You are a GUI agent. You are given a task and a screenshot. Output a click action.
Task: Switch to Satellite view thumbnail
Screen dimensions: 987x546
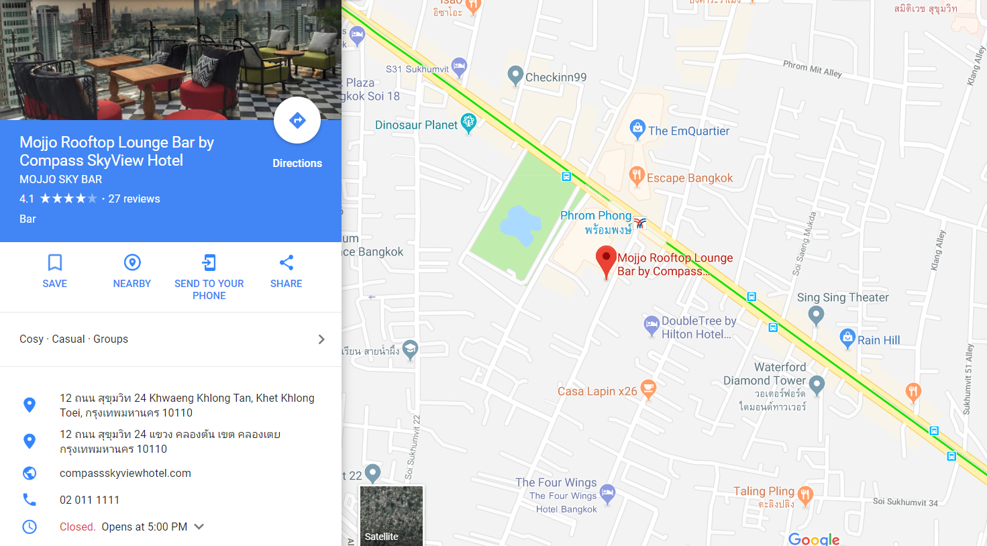click(392, 515)
